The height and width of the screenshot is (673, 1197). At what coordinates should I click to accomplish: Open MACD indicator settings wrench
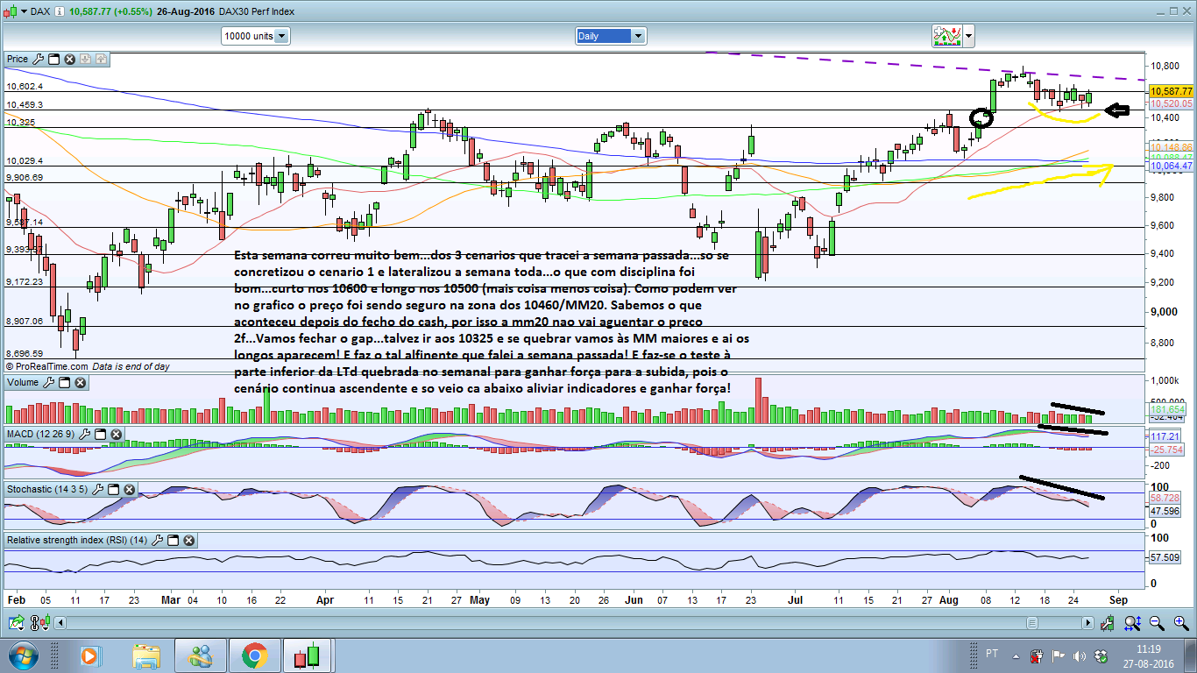87,435
